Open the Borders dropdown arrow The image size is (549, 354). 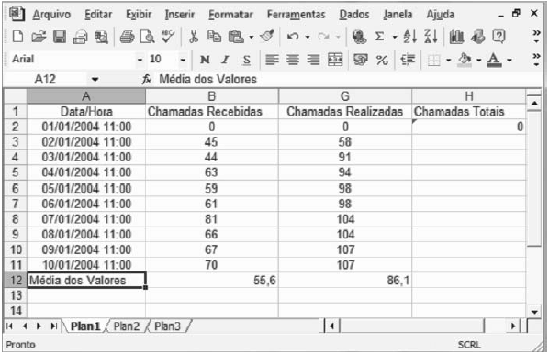coord(448,61)
